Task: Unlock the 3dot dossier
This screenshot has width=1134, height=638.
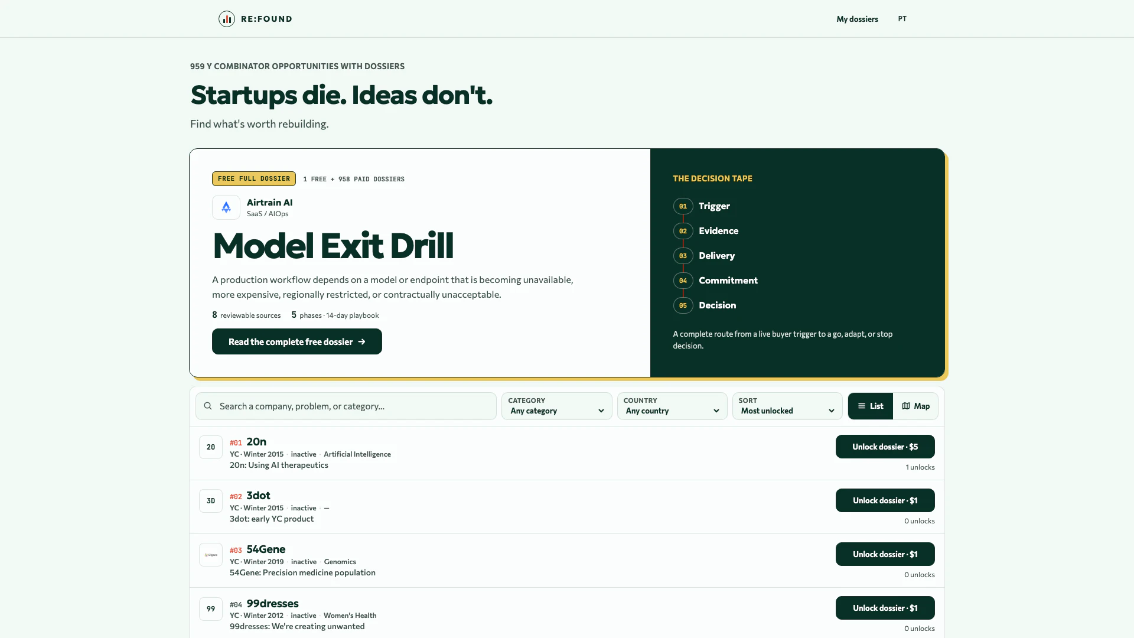Action: (885, 500)
